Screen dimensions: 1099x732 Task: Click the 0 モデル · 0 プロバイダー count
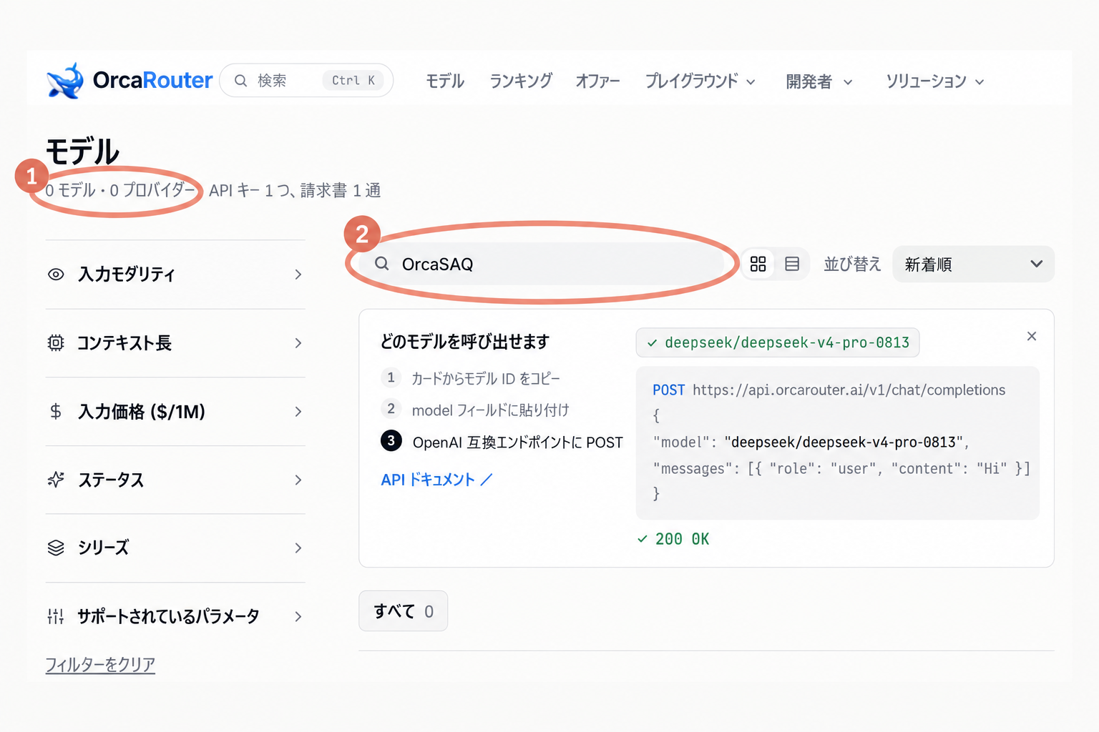120,190
